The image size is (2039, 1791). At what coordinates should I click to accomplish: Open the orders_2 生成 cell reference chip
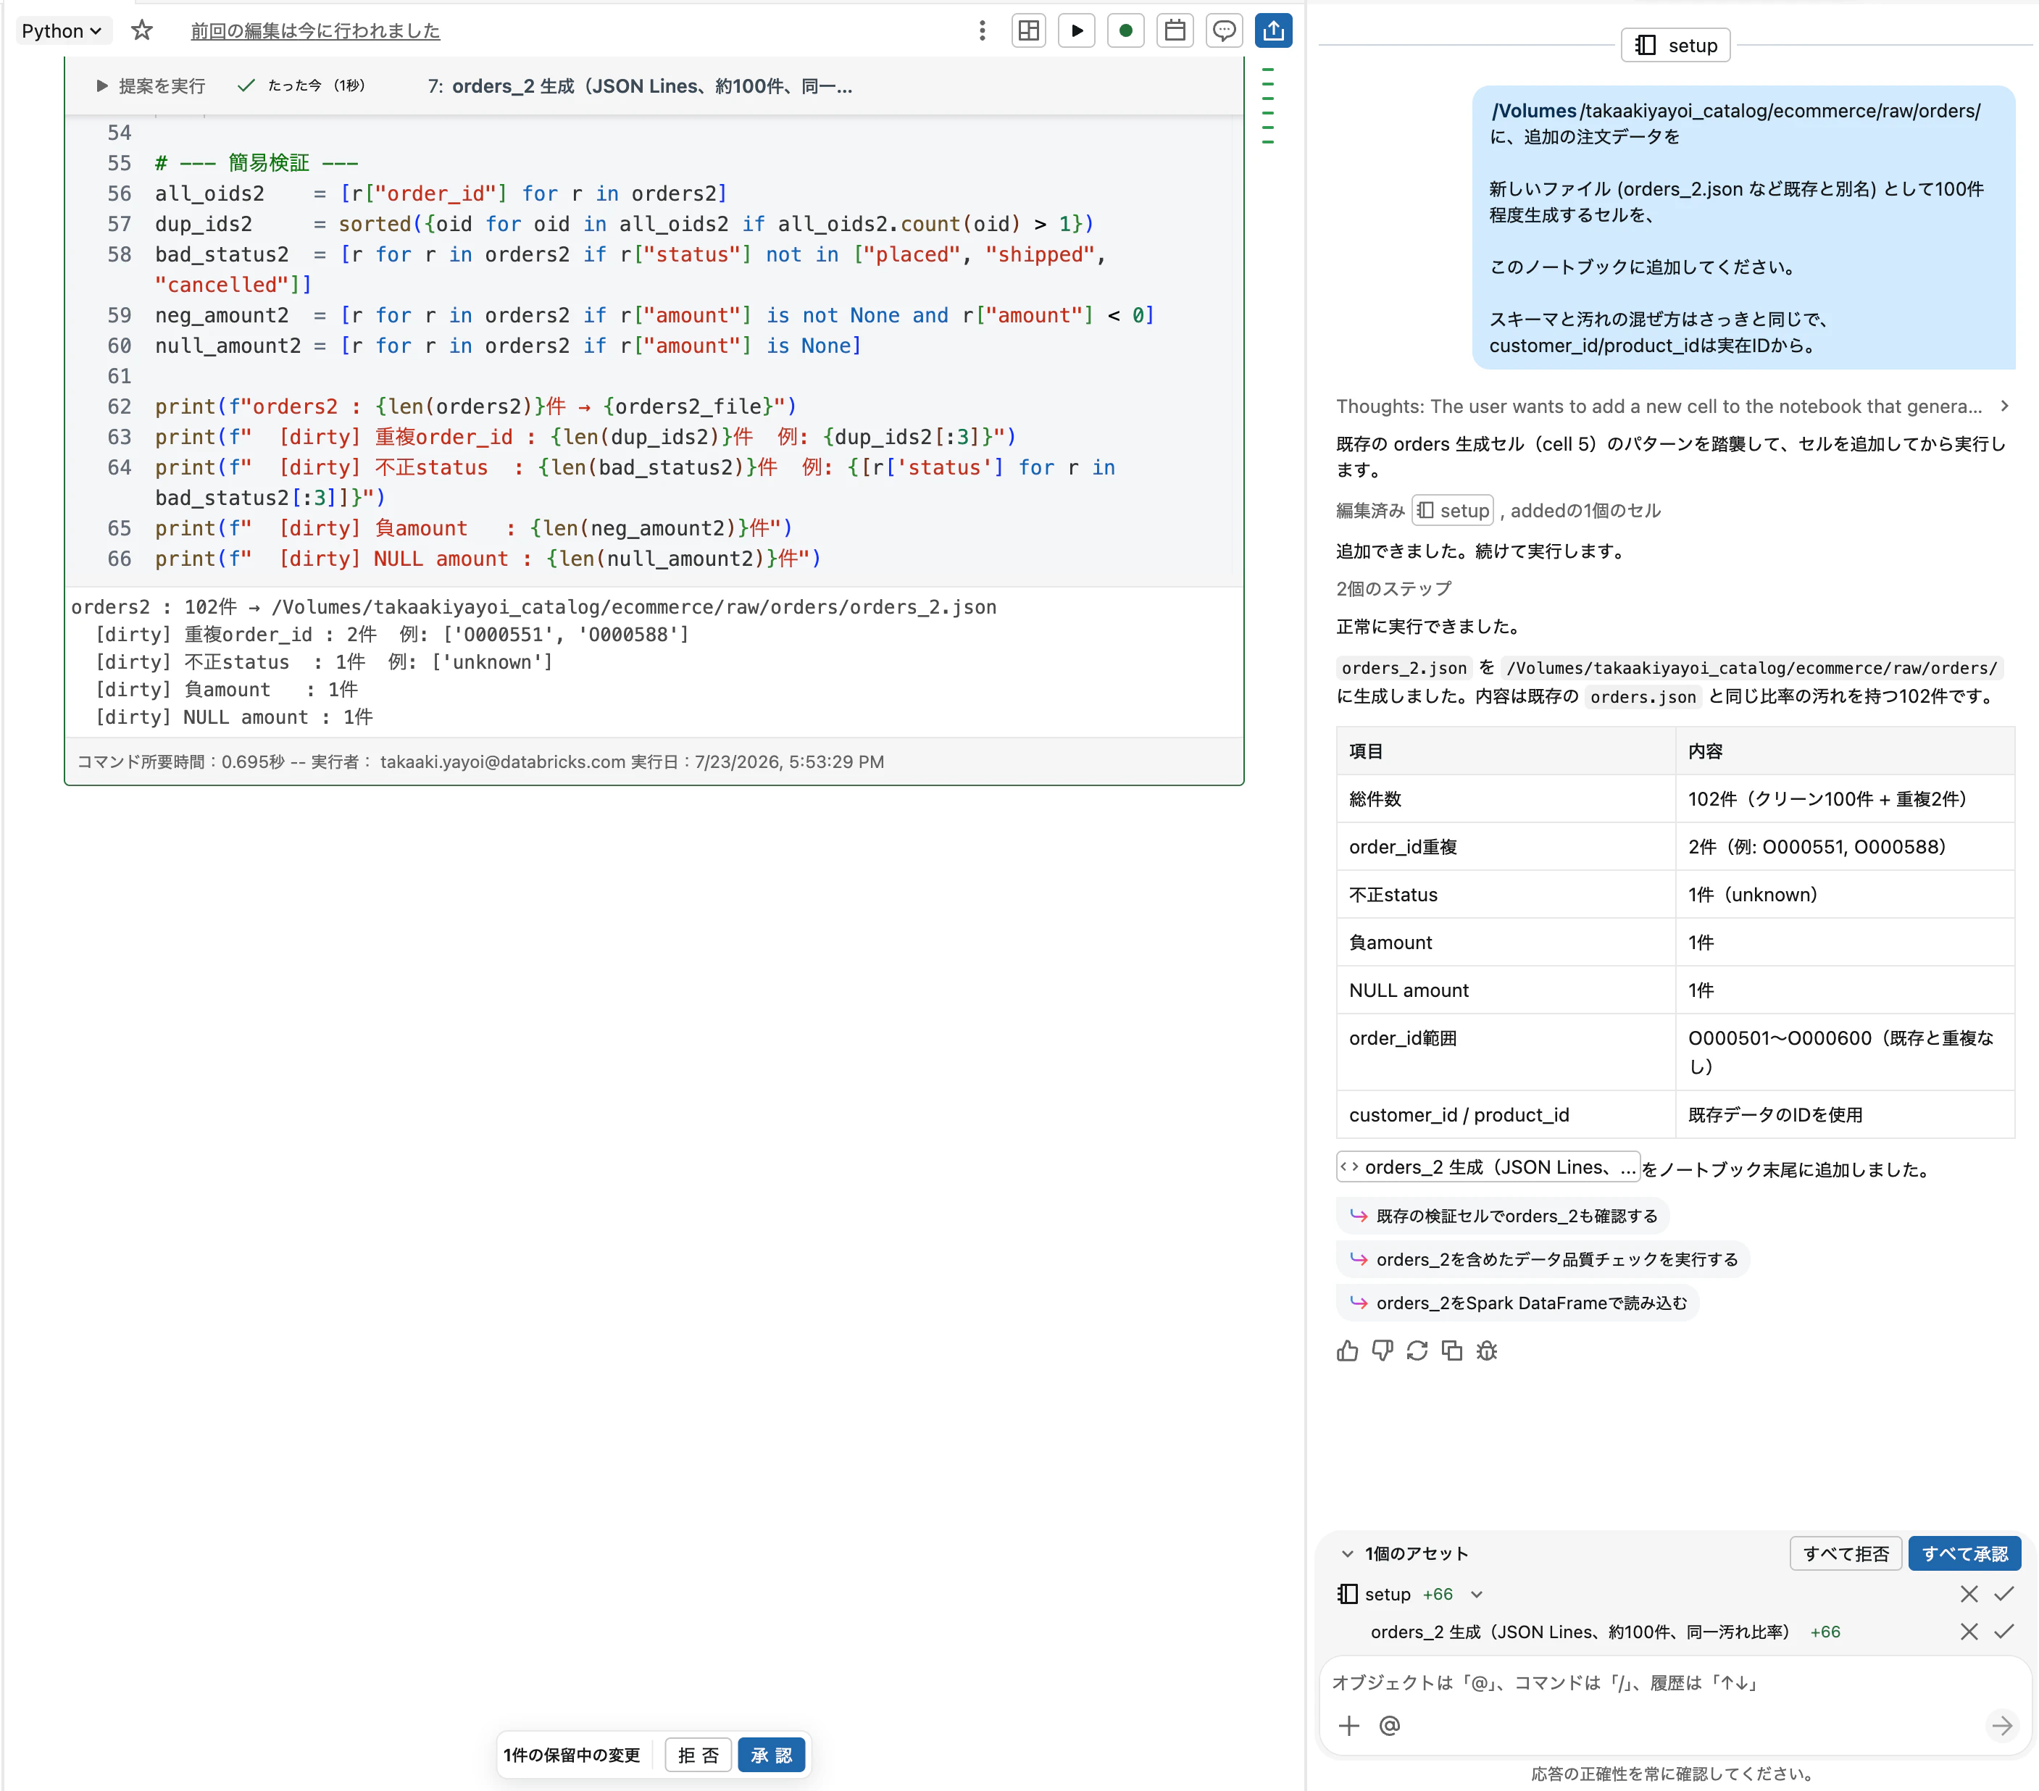point(1488,1168)
